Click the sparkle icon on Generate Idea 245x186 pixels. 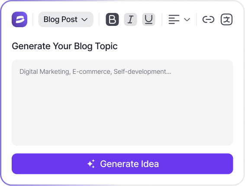(91, 164)
